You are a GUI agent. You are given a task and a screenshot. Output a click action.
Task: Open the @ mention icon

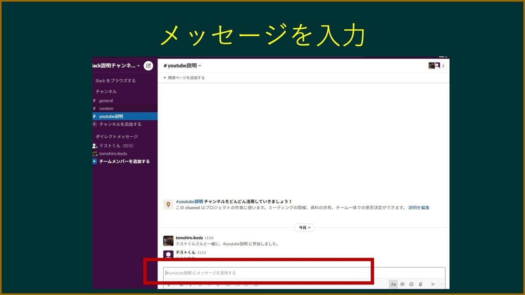click(402, 284)
